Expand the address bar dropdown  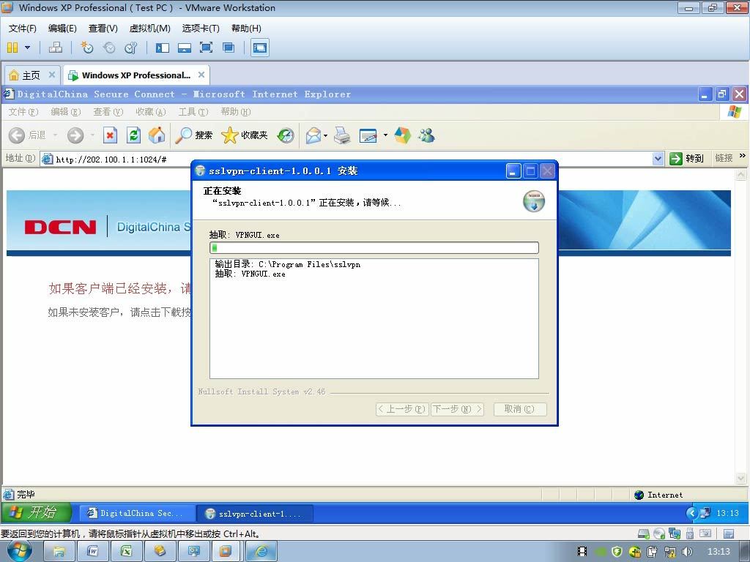pos(658,158)
